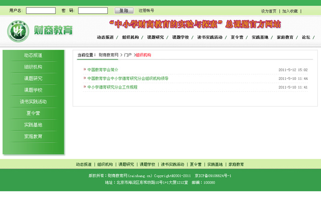The width and height of the screenshot is (321, 197).
Task: Click 财商教育网 in the breadcrumb
Action: tap(108, 55)
